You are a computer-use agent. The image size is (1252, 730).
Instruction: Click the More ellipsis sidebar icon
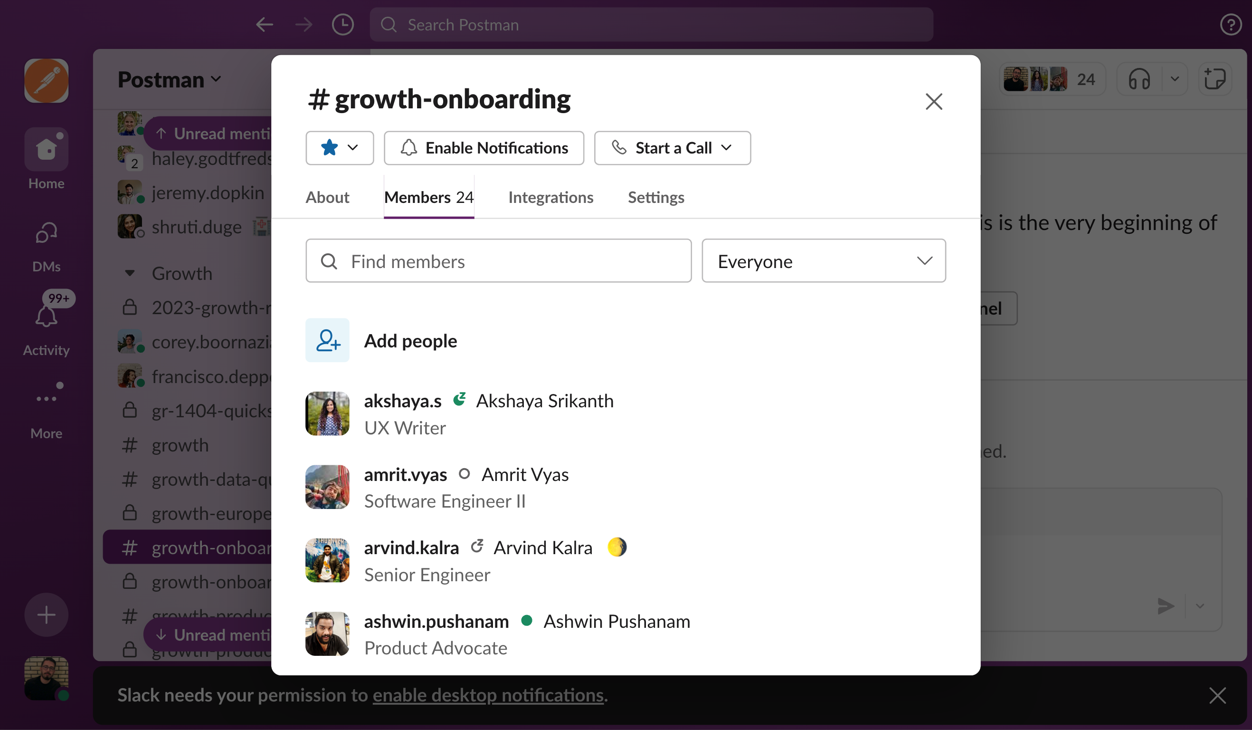[x=46, y=399]
